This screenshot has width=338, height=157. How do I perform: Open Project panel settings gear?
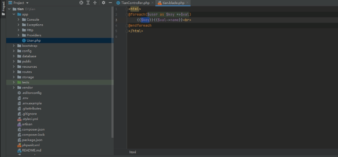point(103,3)
